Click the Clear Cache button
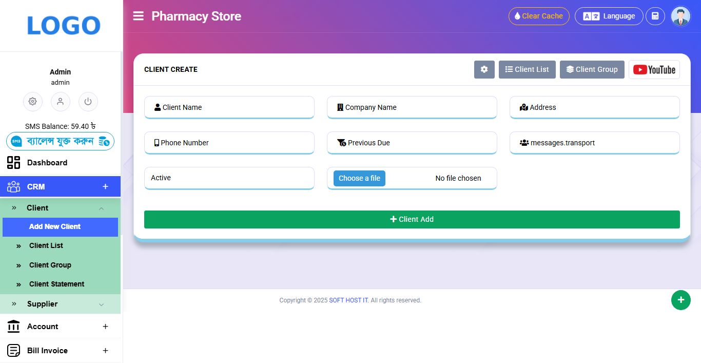The width and height of the screenshot is (701, 363). (539, 16)
